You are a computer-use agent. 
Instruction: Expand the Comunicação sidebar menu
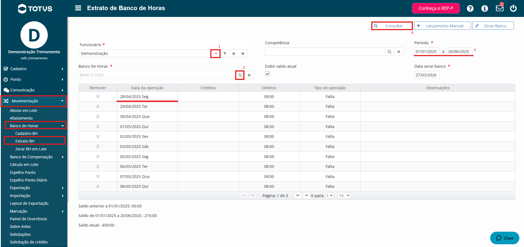[x=34, y=90]
